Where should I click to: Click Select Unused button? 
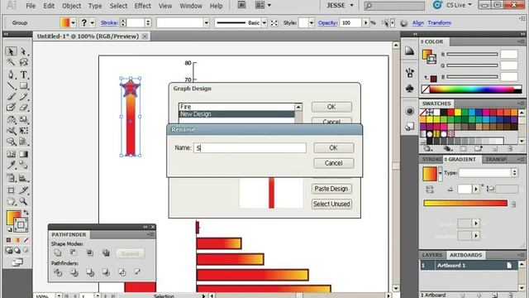pyautogui.click(x=331, y=204)
